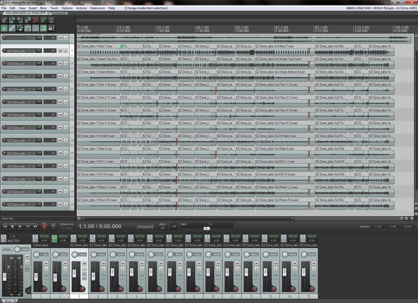Click the red Undo arrow icon
This screenshot has height=303, width=418.
point(36,20)
